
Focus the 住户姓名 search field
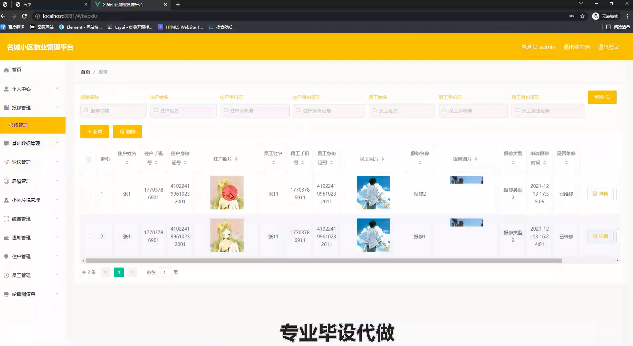coord(183,110)
